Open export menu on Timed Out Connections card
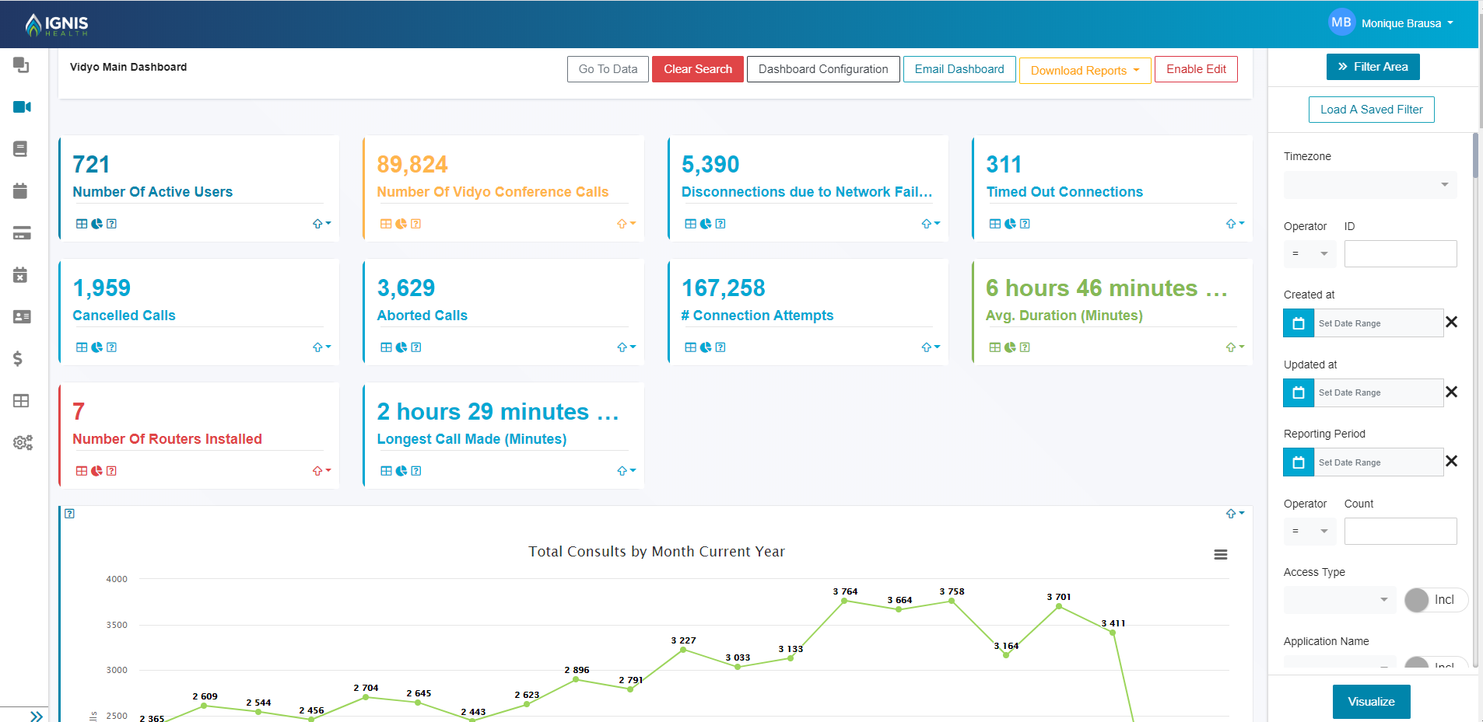The width and height of the screenshot is (1483, 722). (1235, 224)
